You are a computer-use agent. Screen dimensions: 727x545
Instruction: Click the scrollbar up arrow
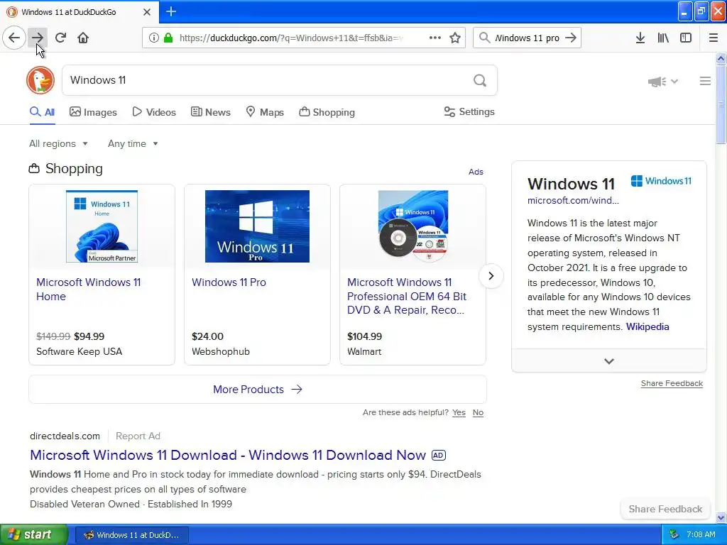(x=721, y=58)
